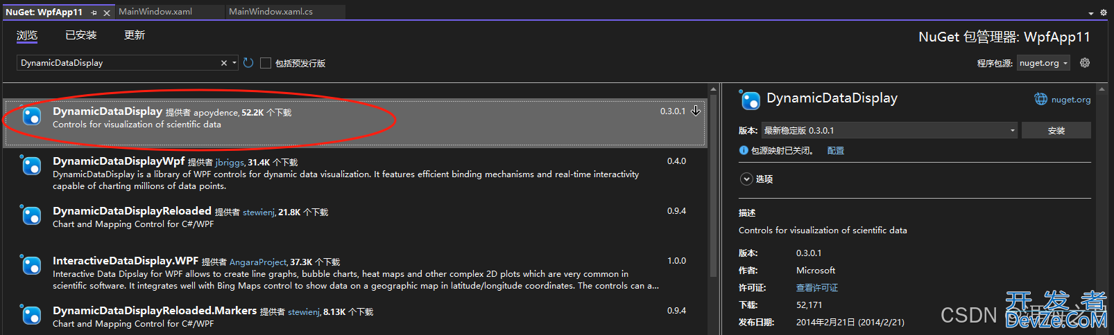The height and width of the screenshot is (335, 1114).
Task: Pin the NuGet: WpfApp11 tab
Action: tap(94, 12)
